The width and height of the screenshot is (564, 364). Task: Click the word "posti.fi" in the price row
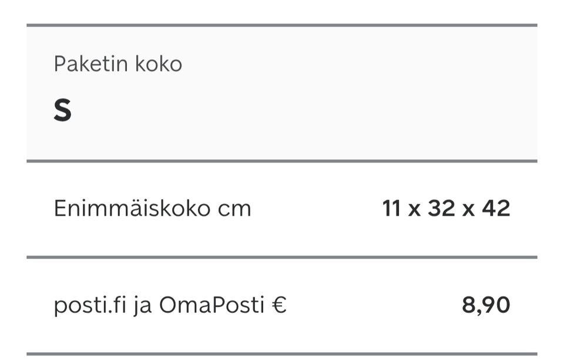pyautogui.click(x=90, y=305)
